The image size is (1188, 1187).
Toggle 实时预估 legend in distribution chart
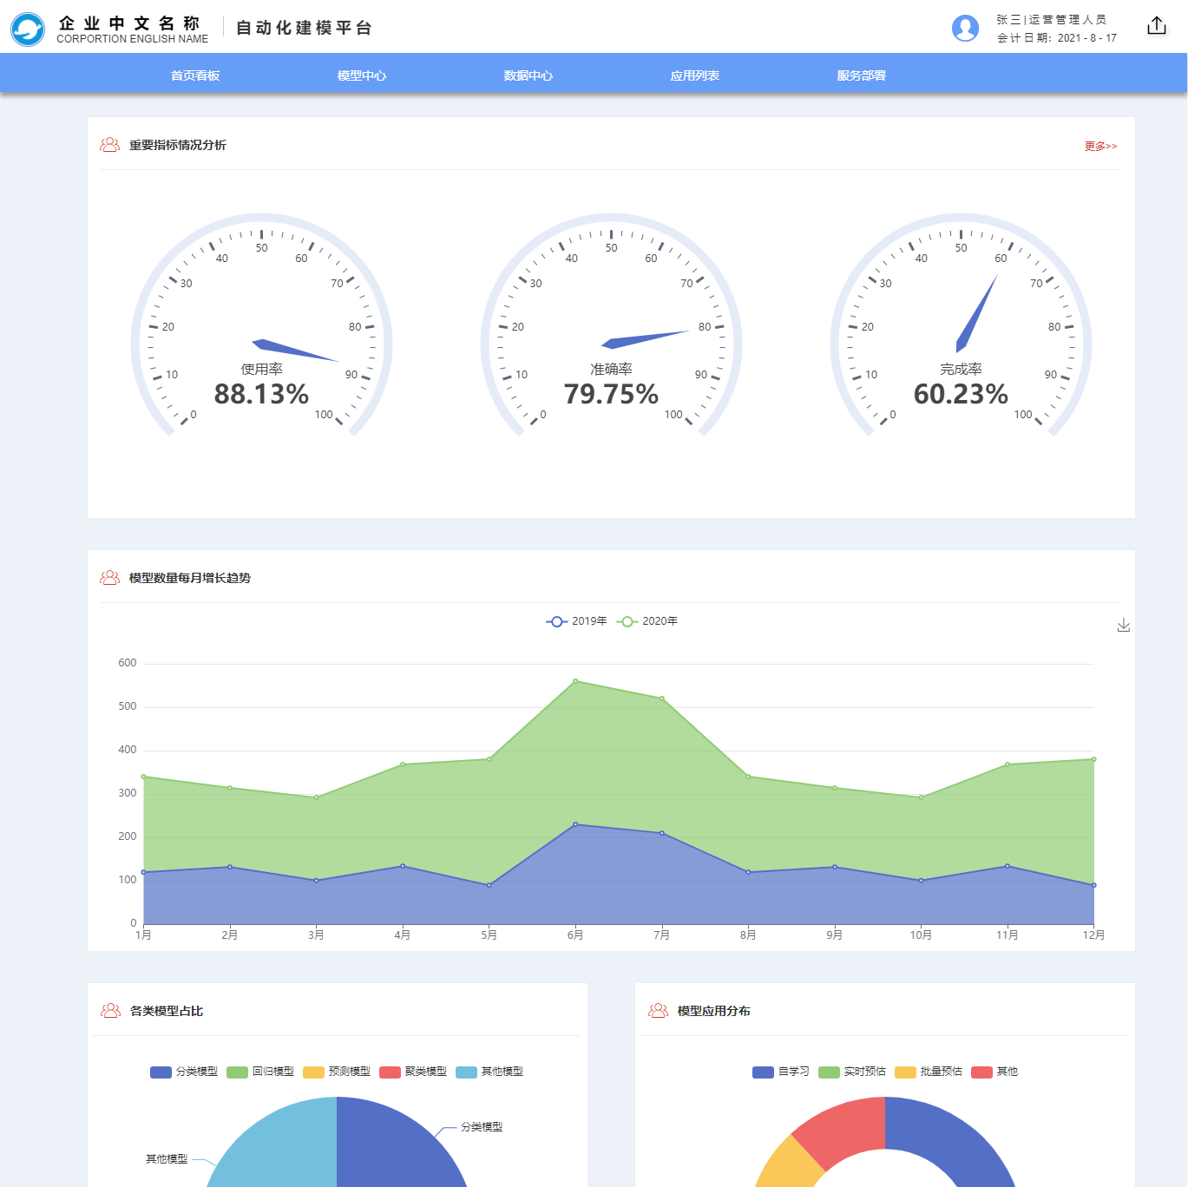pyautogui.click(x=852, y=1072)
